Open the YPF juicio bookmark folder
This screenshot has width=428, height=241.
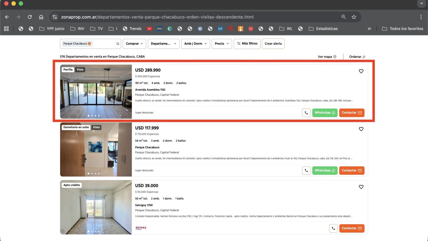(52, 29)
